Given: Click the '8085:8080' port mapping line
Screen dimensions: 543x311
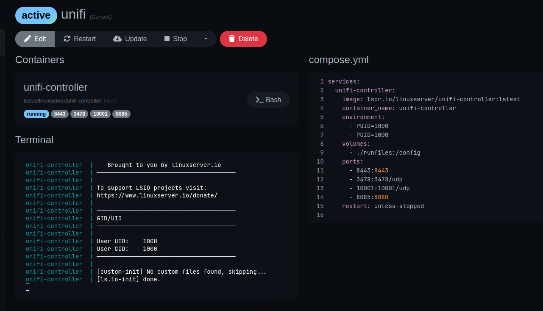Looking at the screenshot, I should [369, 197].
